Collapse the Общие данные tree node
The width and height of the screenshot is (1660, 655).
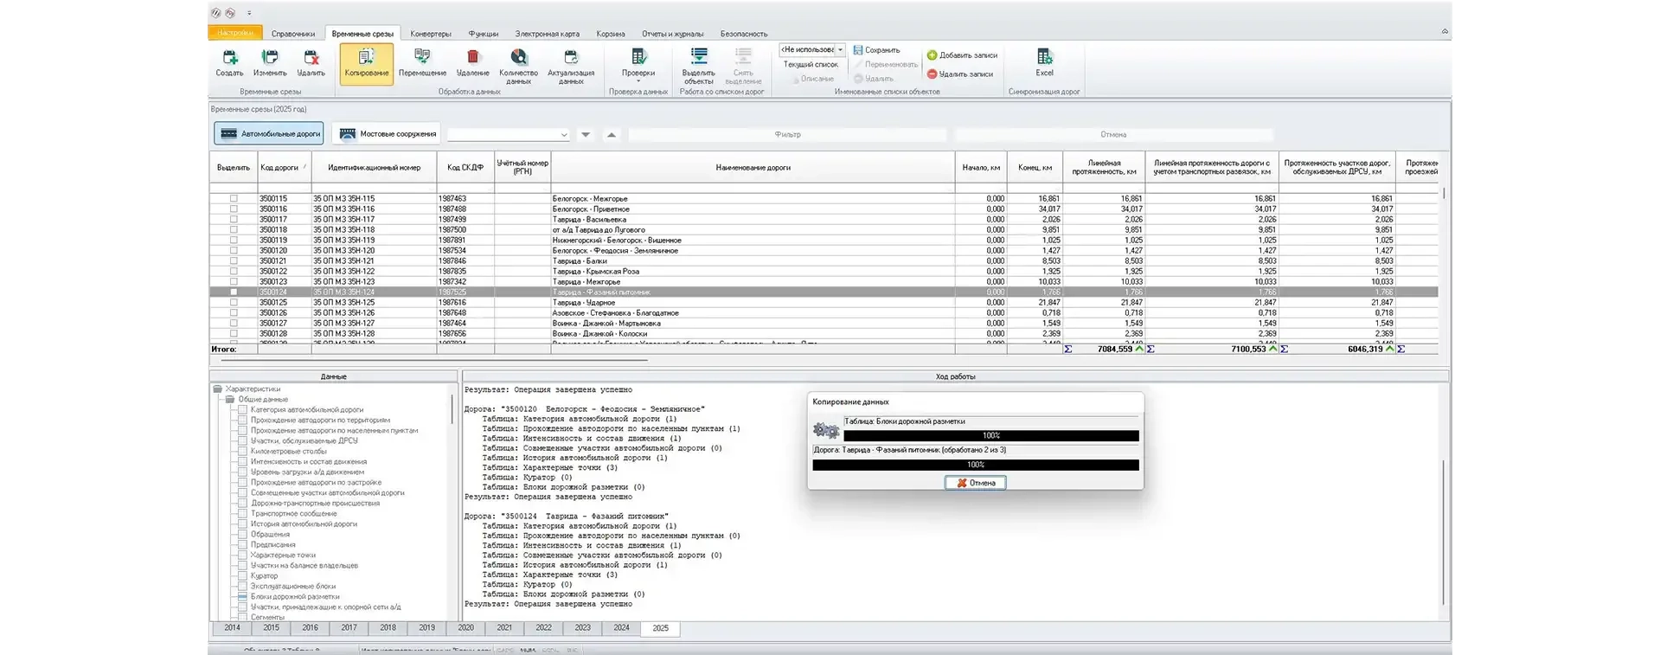click(x=230, y=400)
